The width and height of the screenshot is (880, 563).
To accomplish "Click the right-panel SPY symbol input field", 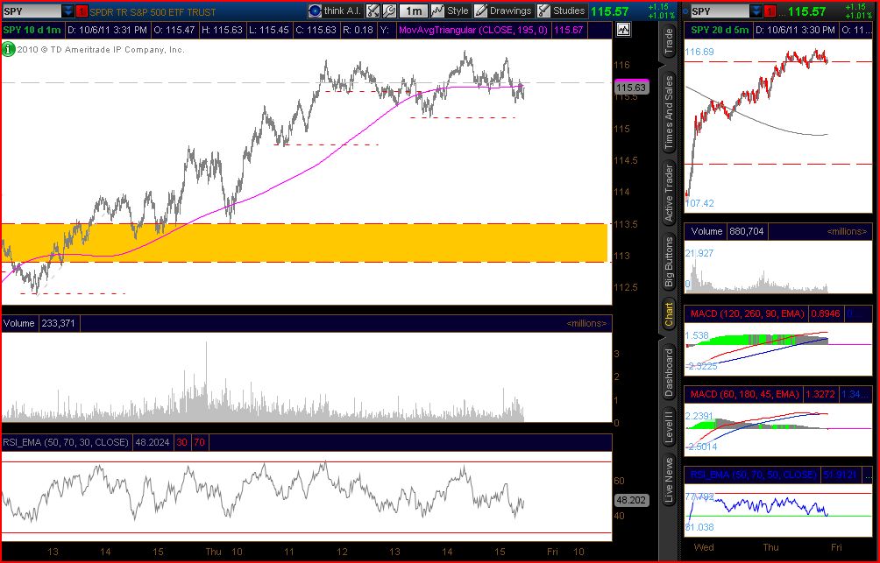I will (x=720, y=11).
